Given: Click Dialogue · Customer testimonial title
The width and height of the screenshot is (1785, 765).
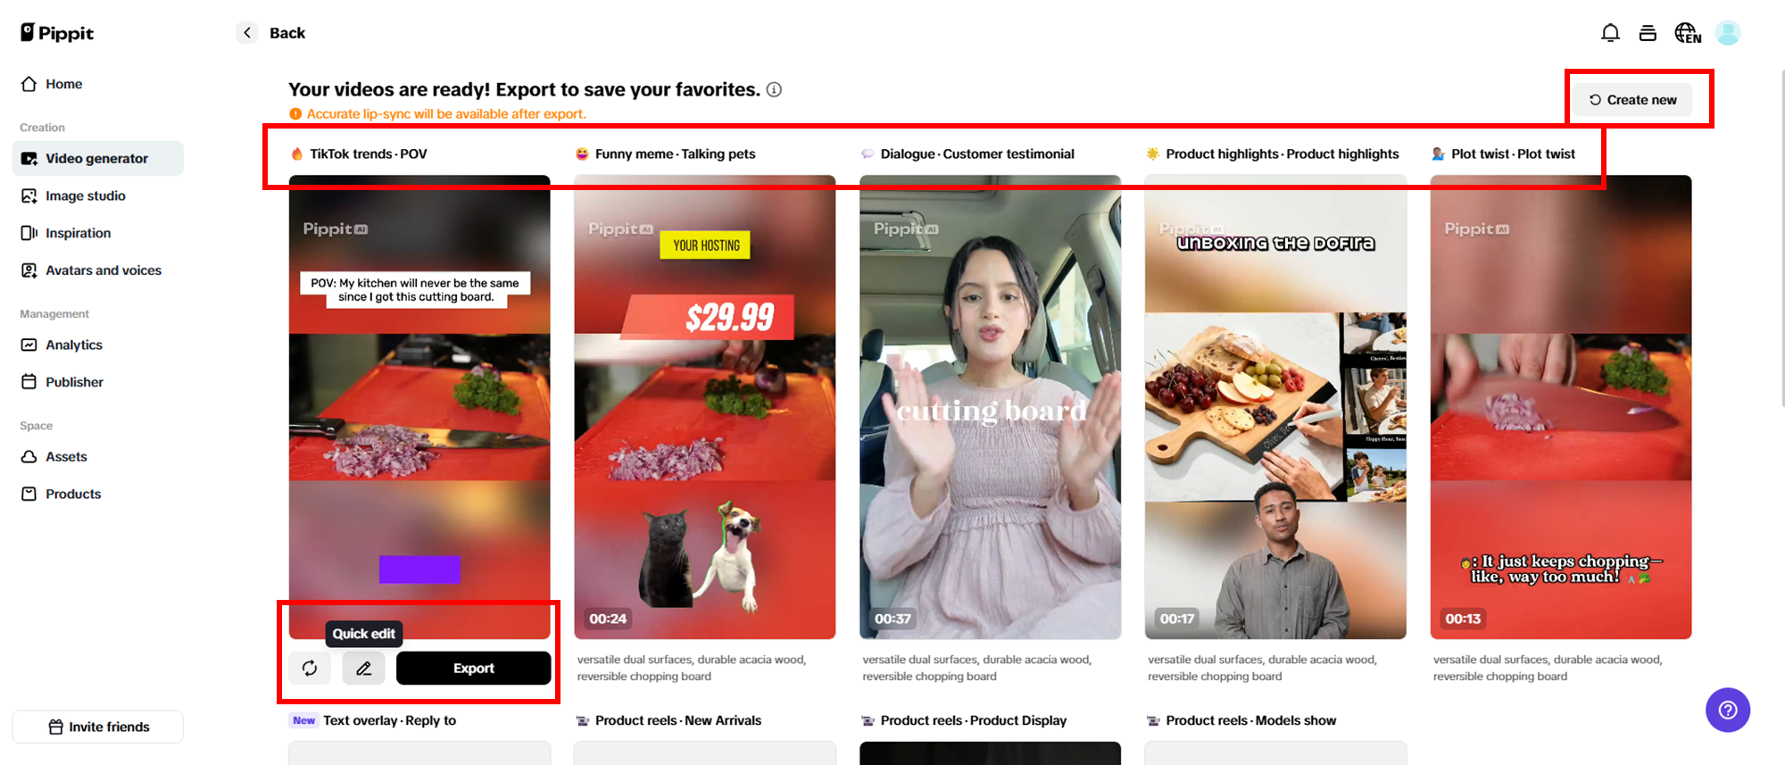Looking at the screenshot, I should (977, 154).
